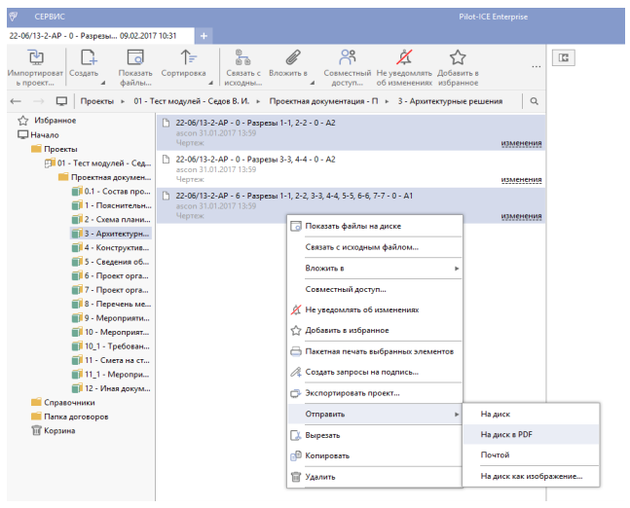Viewport: 630px width, 508px height.
Task: Click the Link with source file toolbar icon
Action: coord(242,57)
